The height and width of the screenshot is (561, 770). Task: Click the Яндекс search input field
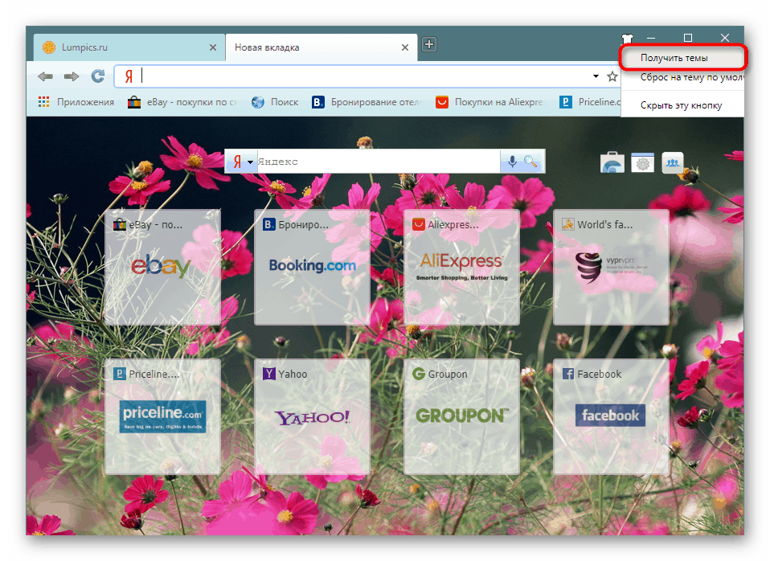[378, 162]
